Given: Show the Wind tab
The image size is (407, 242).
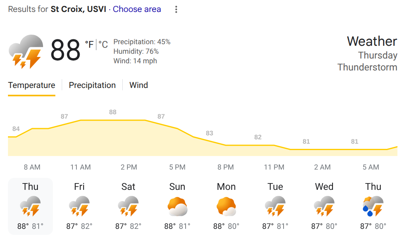Looking at the screenshot, I should point(139,85).
